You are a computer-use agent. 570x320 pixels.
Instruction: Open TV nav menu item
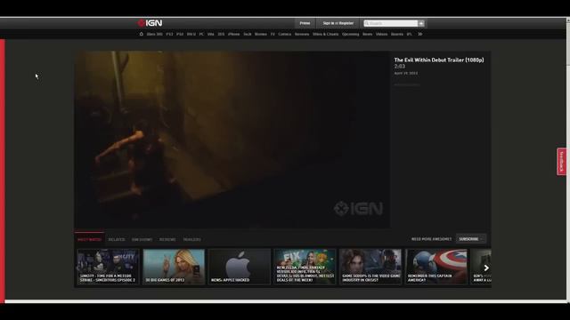(x=273, y=34)
